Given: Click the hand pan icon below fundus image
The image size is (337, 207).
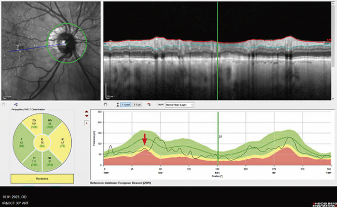Looking at the screenshot, I should (x=3, y=104).
